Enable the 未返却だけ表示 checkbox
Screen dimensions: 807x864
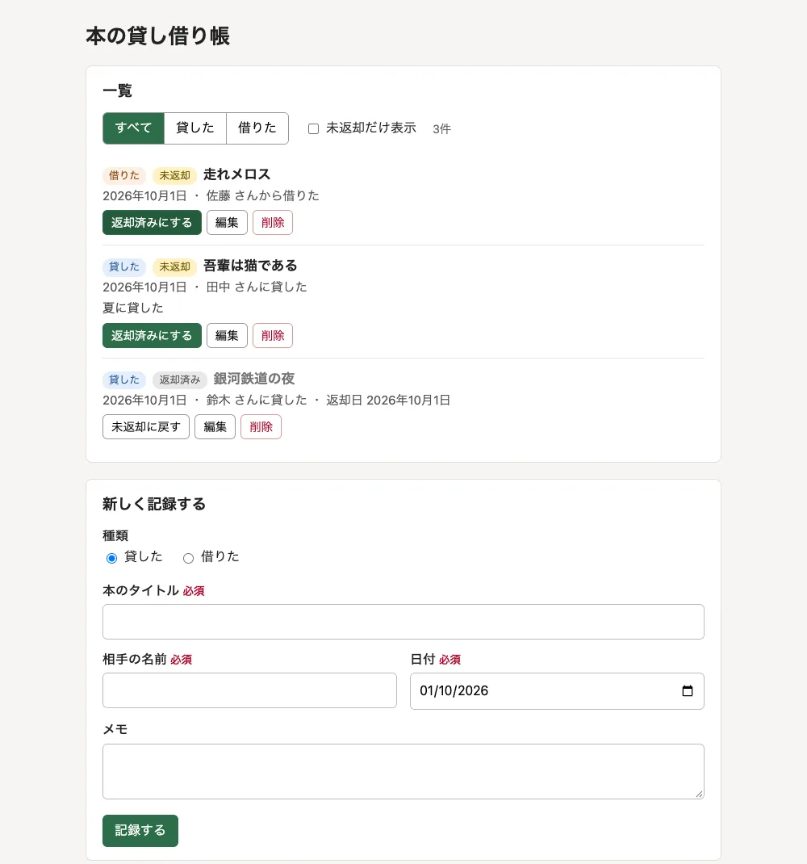pyautogui.click(x=313, y=128)
